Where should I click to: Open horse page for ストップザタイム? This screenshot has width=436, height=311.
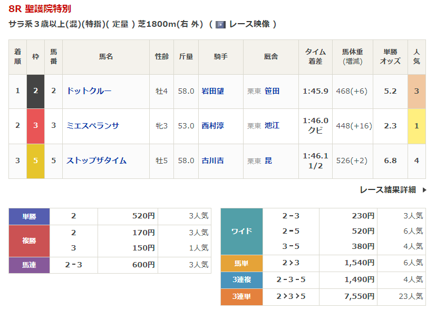pos(96,160)
